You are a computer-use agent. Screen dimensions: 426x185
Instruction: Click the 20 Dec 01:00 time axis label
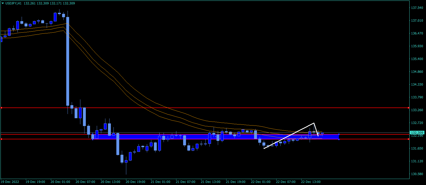coord(60,182)
